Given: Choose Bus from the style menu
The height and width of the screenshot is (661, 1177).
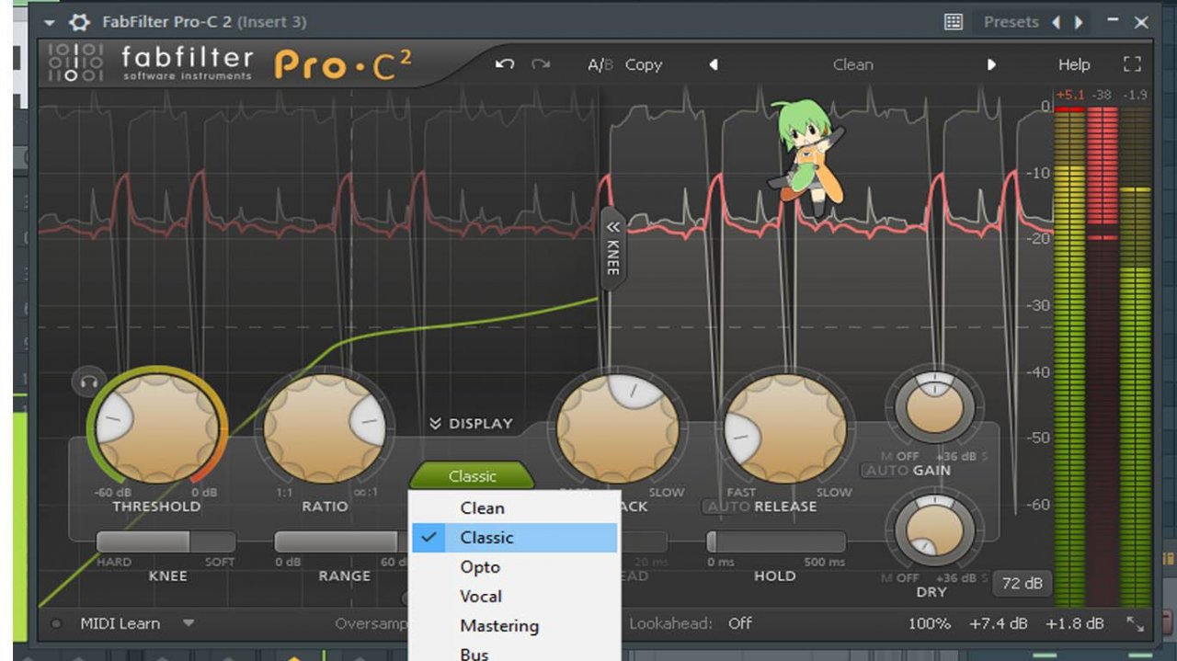Looking at the screenshot, I should point(515,653).
